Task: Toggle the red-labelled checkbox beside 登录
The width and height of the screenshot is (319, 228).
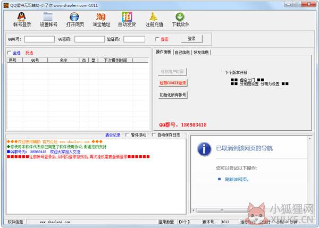Action: coord(157,39)
